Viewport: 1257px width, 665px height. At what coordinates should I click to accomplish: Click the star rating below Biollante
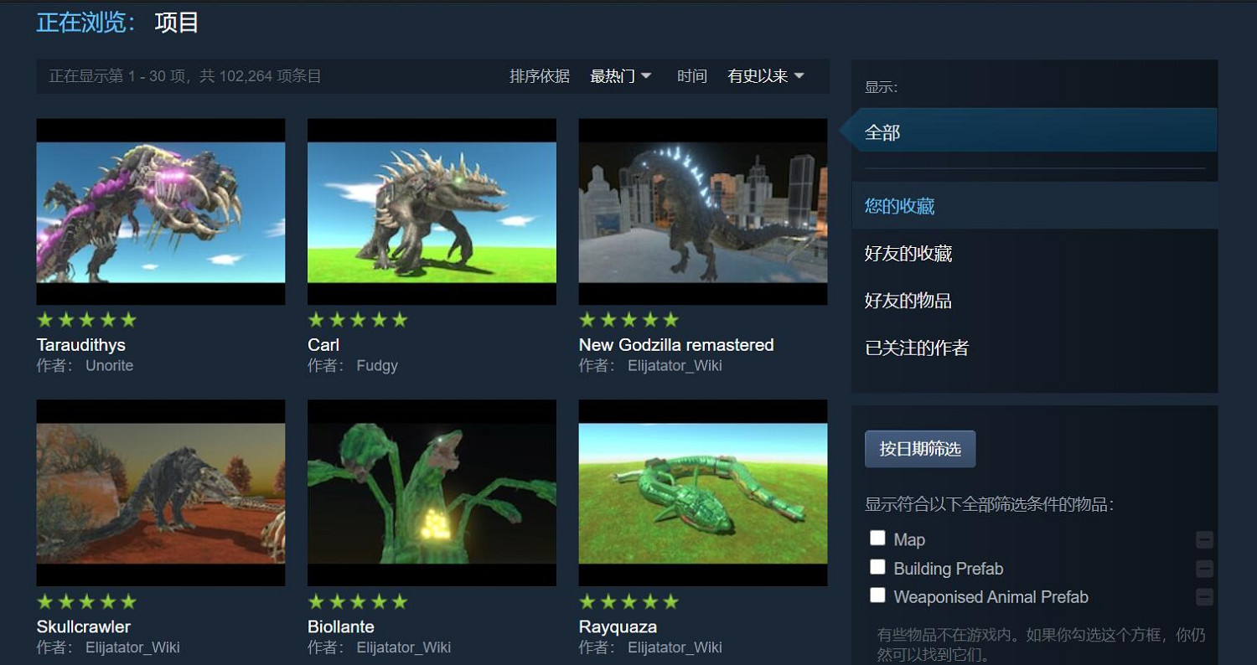coord(357,601)
